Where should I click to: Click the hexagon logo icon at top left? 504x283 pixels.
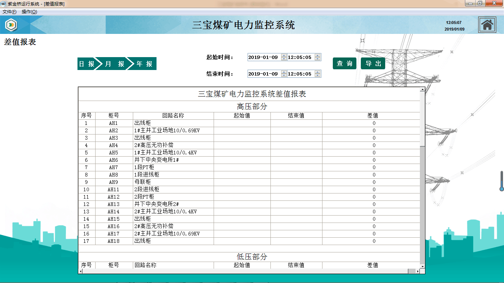coord(11,25)
